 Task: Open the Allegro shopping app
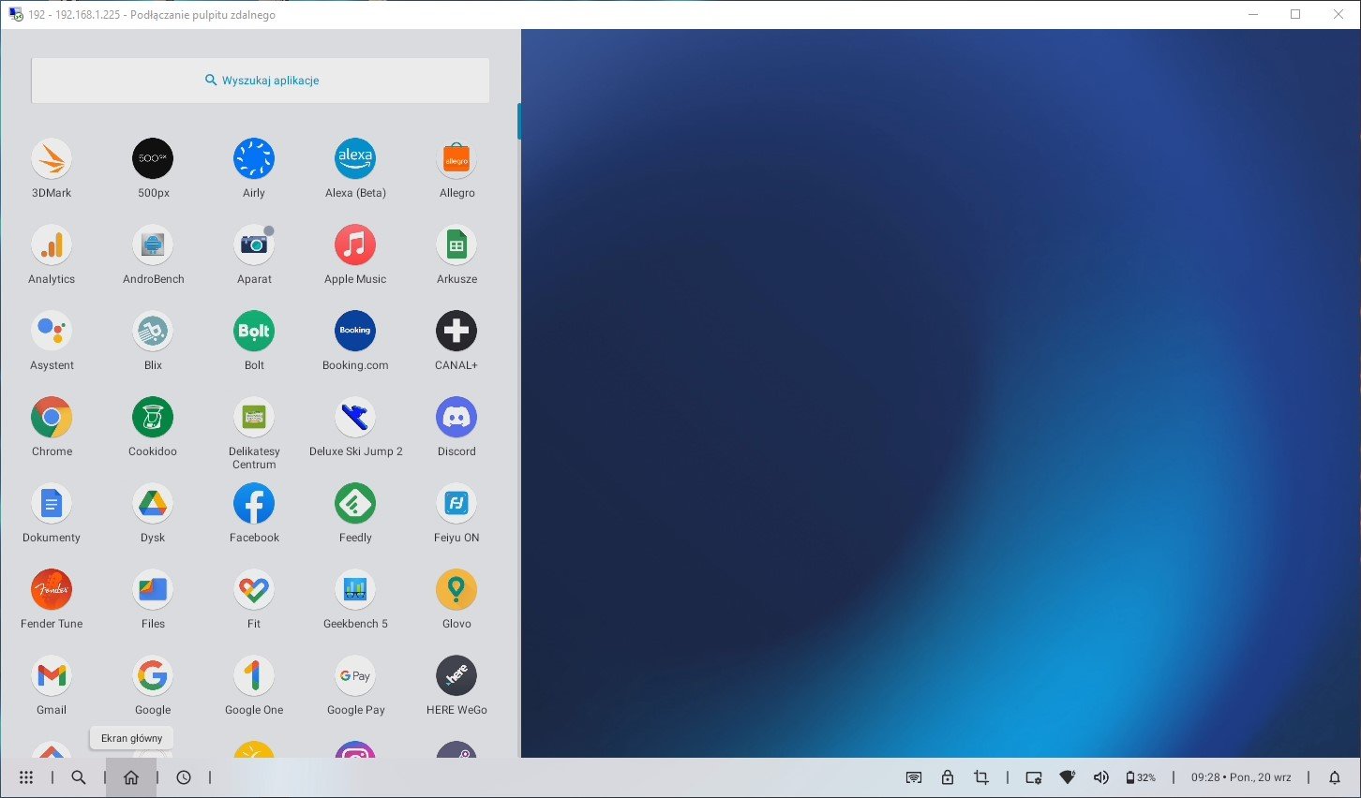click(456, 158)
